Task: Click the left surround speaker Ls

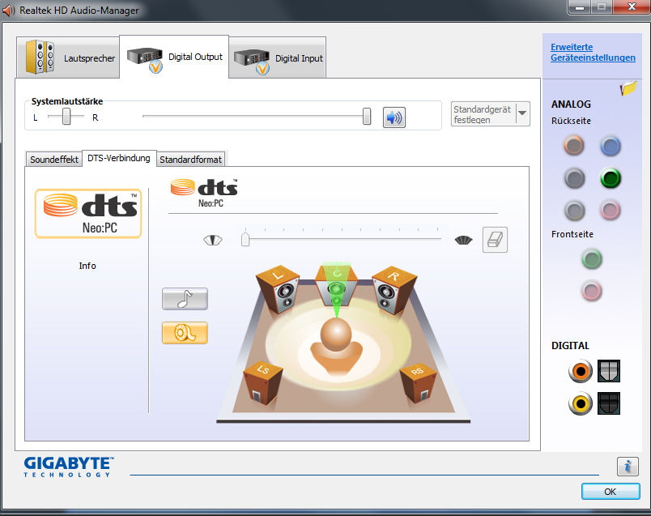Action: (263, 382)
